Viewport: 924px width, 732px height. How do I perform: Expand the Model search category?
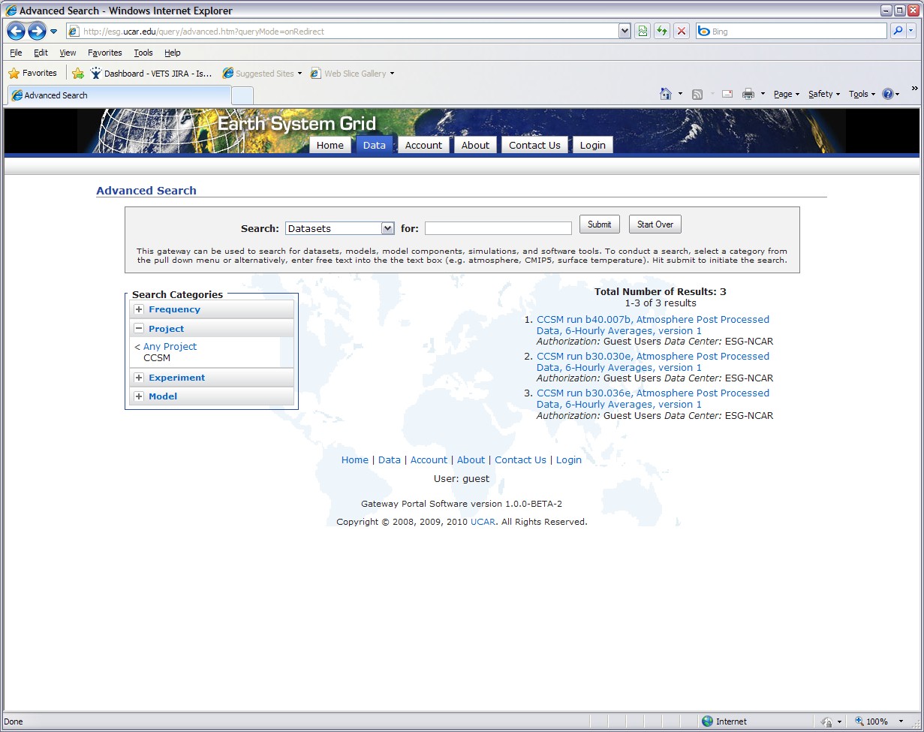coord(139,396)
